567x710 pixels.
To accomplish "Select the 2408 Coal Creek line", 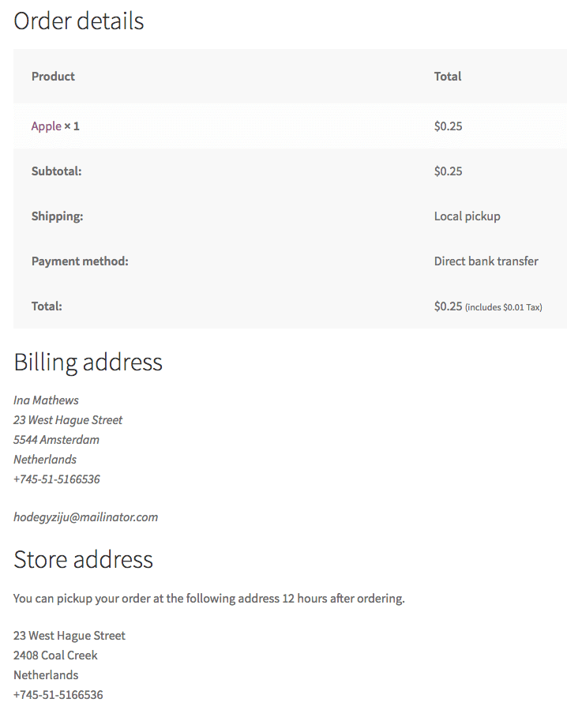I will click(x=55, y=656).
